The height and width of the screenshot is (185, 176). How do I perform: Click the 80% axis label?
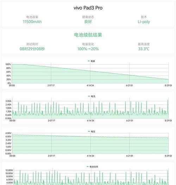(8, 68)
